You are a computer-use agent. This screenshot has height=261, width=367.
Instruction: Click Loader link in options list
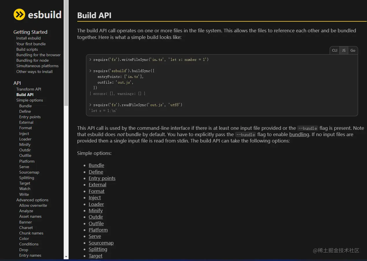coord(96,204)
